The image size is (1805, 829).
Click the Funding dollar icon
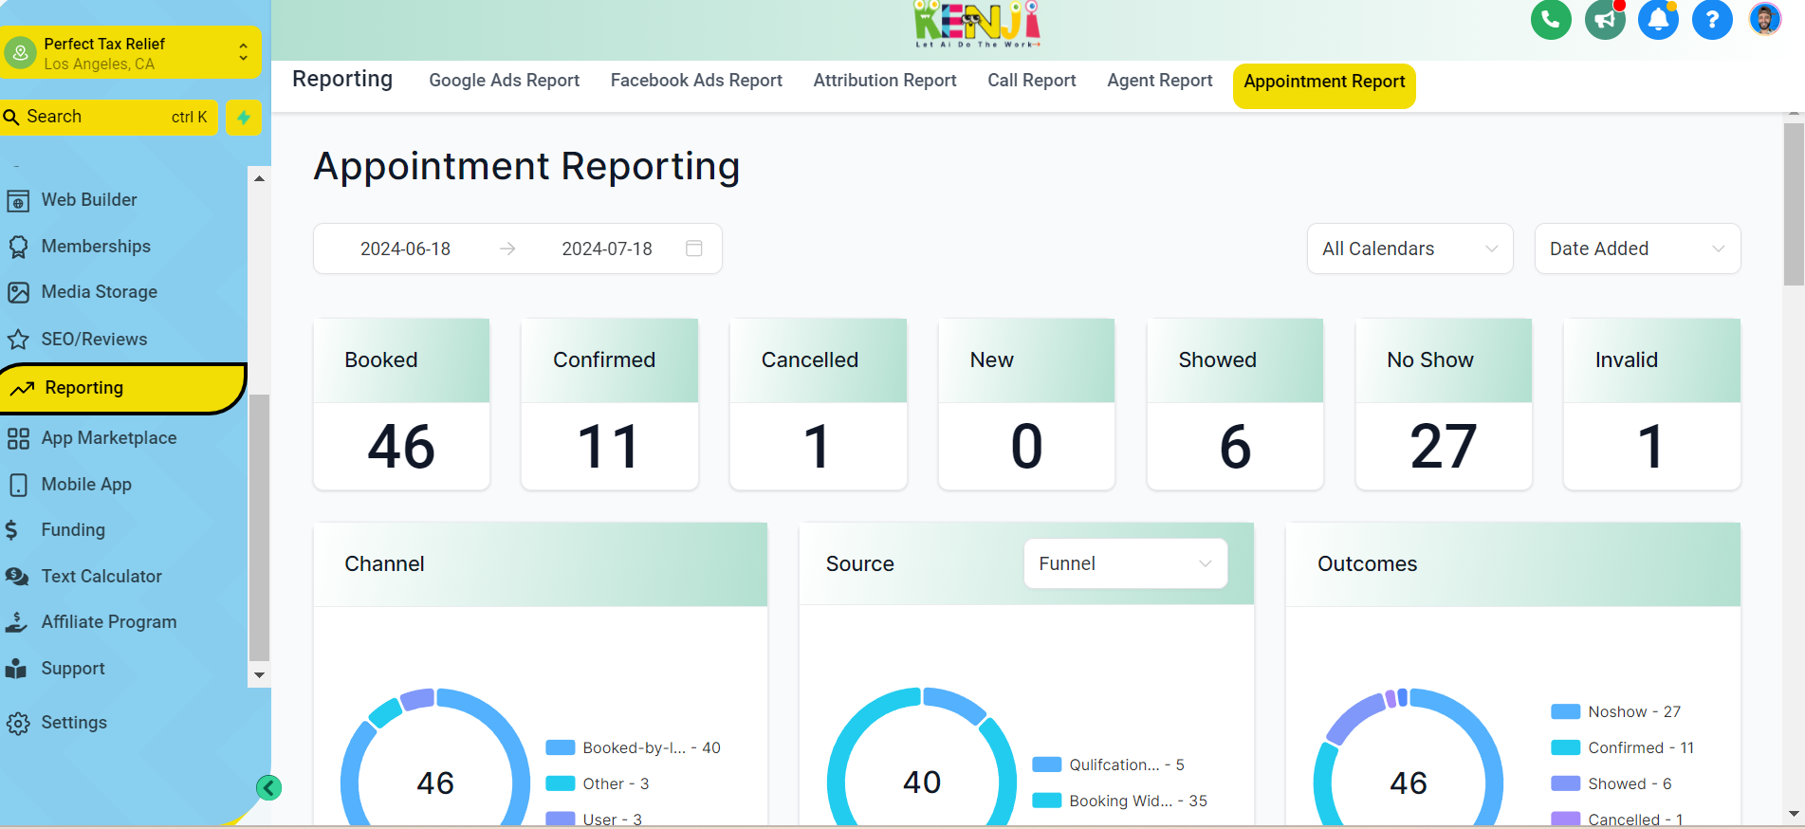coord(11,529)
